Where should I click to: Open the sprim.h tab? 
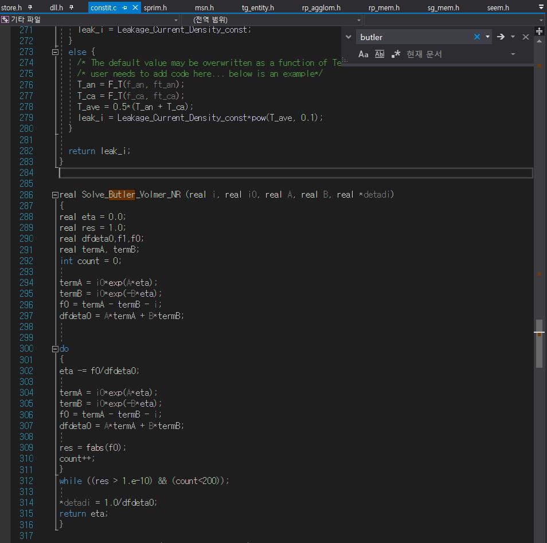point(155,7)
